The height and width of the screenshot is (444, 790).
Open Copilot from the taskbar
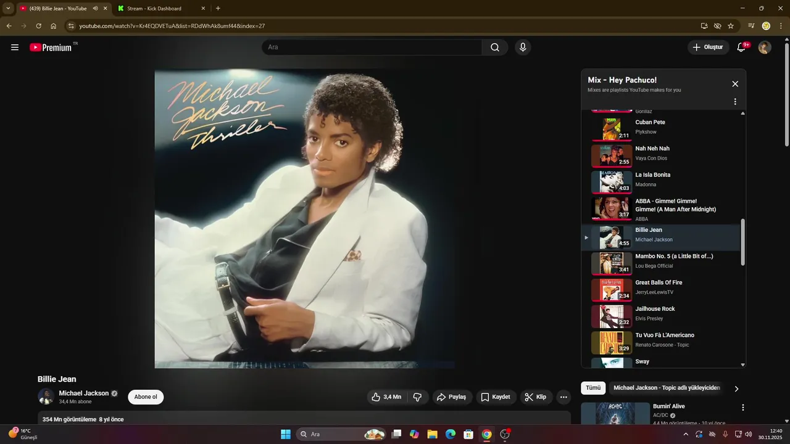[x=414, y=434]
